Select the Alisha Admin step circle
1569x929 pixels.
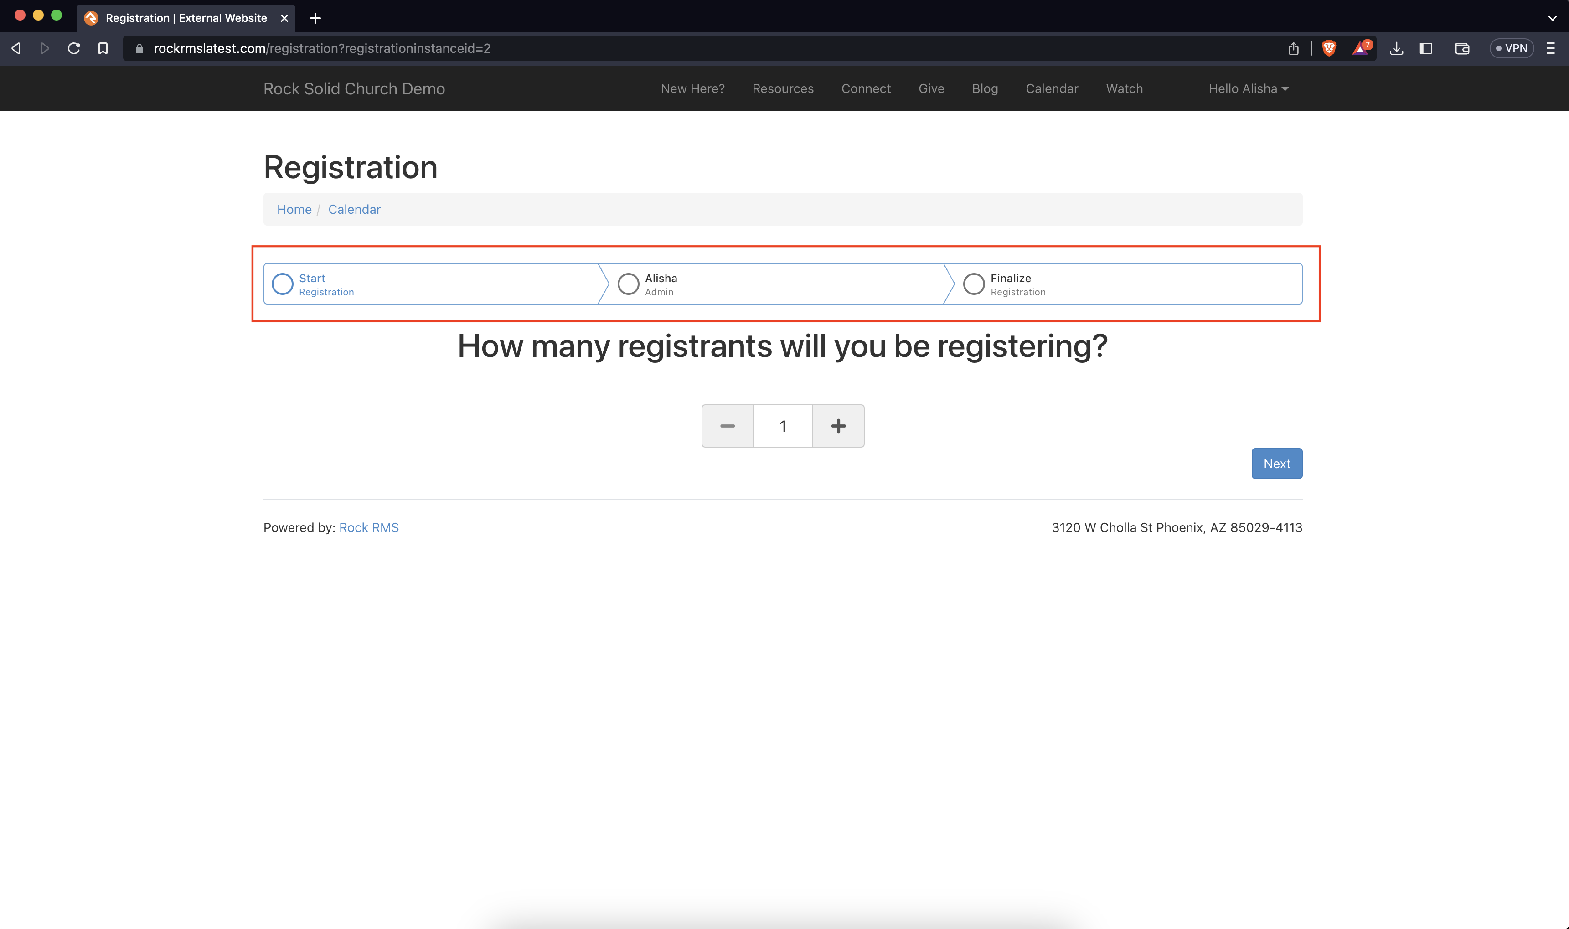[x=628, y=284]
